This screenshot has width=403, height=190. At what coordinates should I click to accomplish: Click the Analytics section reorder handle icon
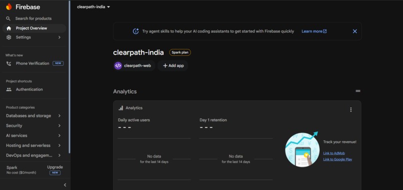358,91
